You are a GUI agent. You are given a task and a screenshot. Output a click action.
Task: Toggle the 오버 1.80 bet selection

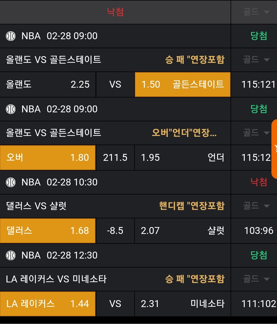(x=48, y=158)
